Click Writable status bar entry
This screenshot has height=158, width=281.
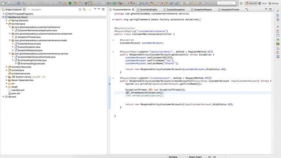173,157
